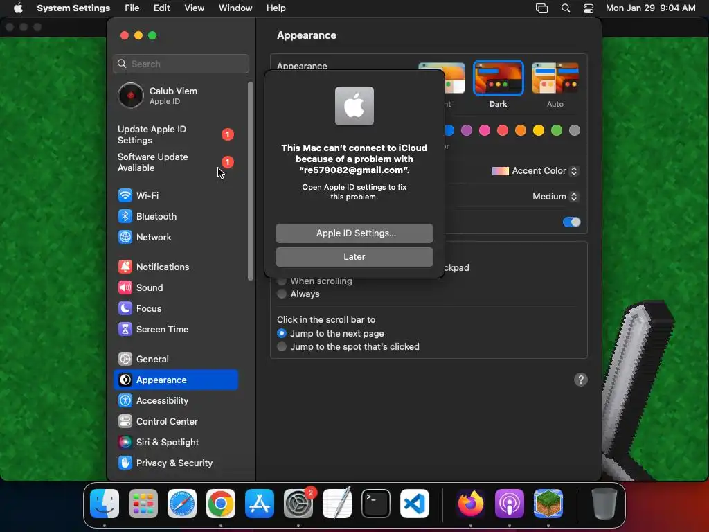Launch Terminal from the Dock
This screenshot has width=709, height=532.
pos(376,504)
